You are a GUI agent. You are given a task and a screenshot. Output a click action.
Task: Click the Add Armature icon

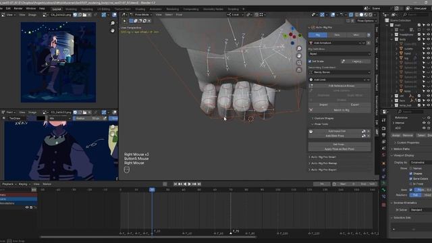(310, 43)
